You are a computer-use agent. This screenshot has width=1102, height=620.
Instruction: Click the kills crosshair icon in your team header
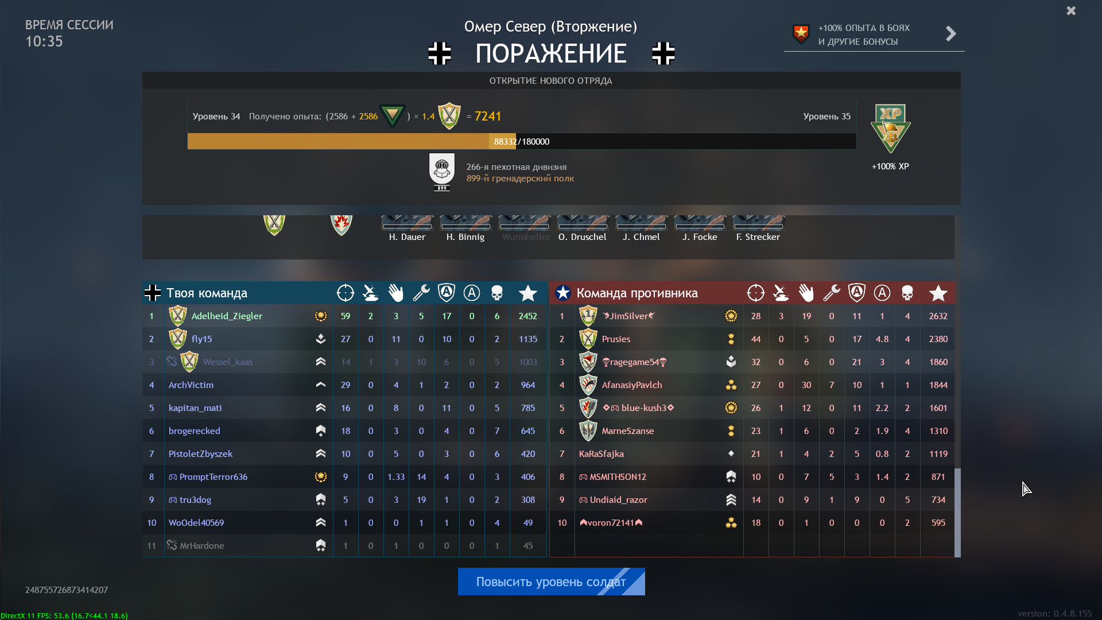[346, 293]
